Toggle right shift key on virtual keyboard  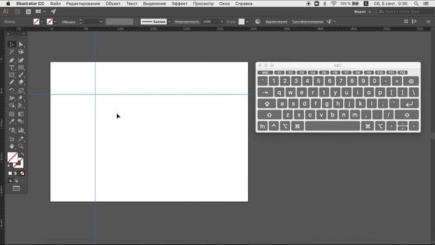406,115
